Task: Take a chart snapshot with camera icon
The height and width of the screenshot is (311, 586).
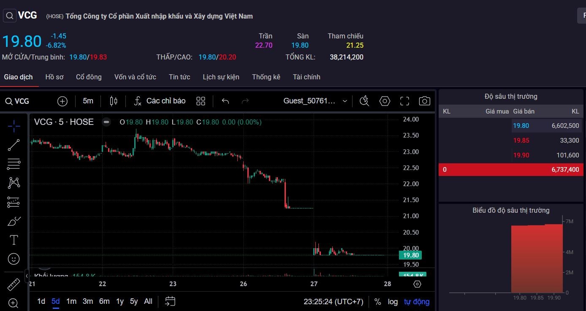Action: pyautogui.click(x=424, y=101)
